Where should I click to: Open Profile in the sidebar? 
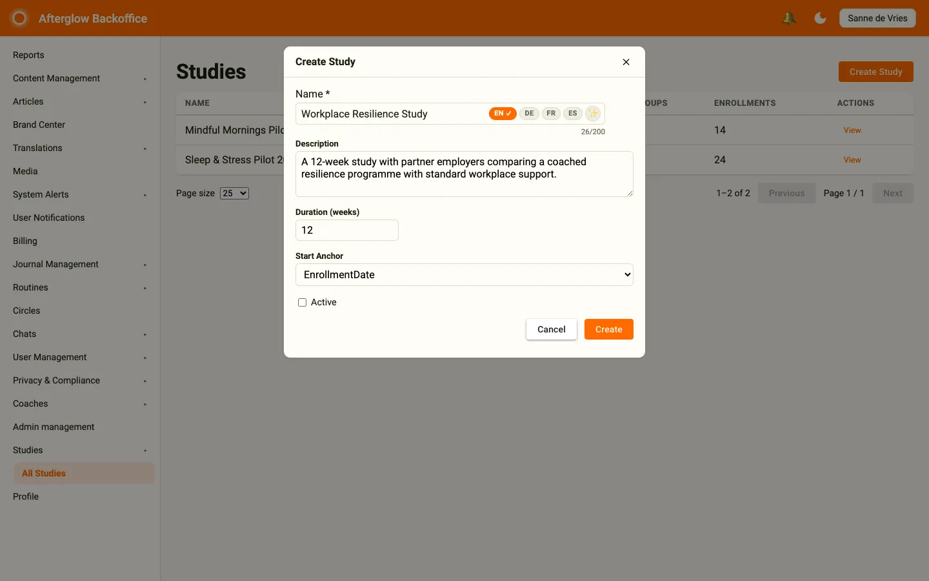(80, 496)
